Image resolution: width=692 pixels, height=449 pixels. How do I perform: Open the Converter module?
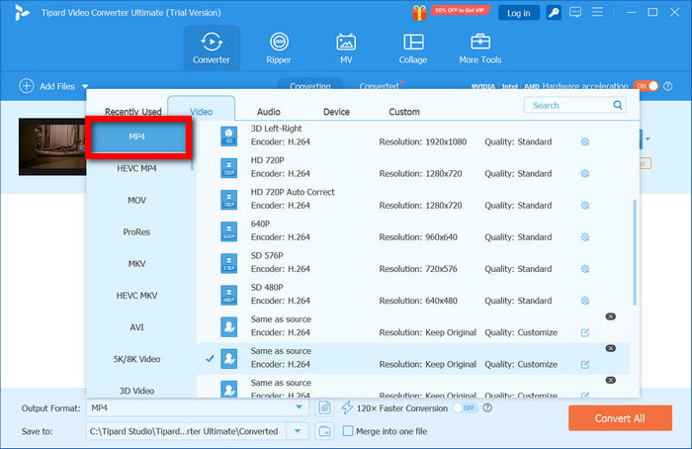212,48
